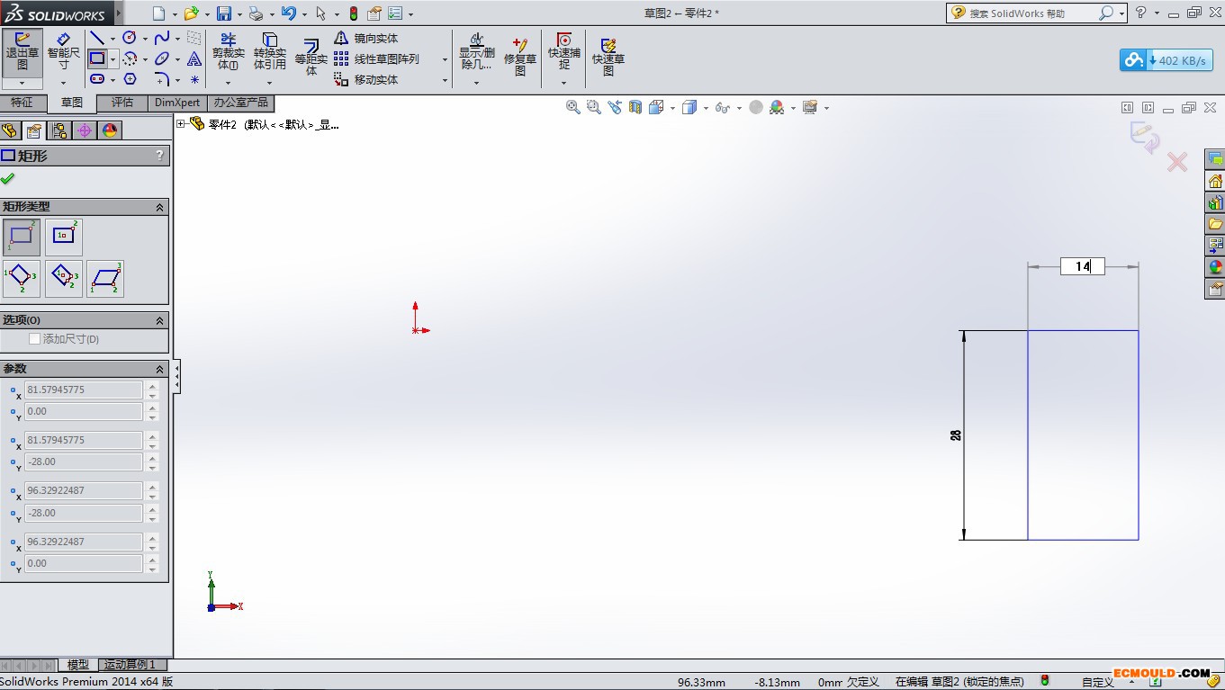The image size is (1225, 690).
Task: Confirm the rectangle with the green checkmark
Action: point(8,178)
